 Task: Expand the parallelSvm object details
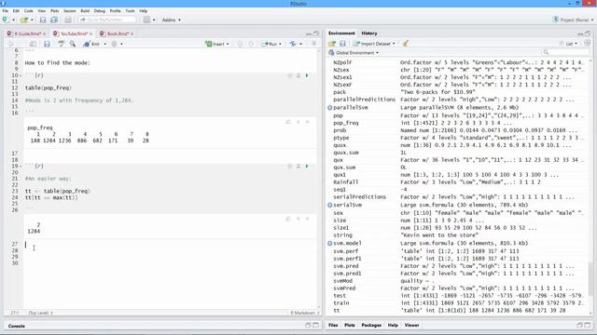point(330,108)
